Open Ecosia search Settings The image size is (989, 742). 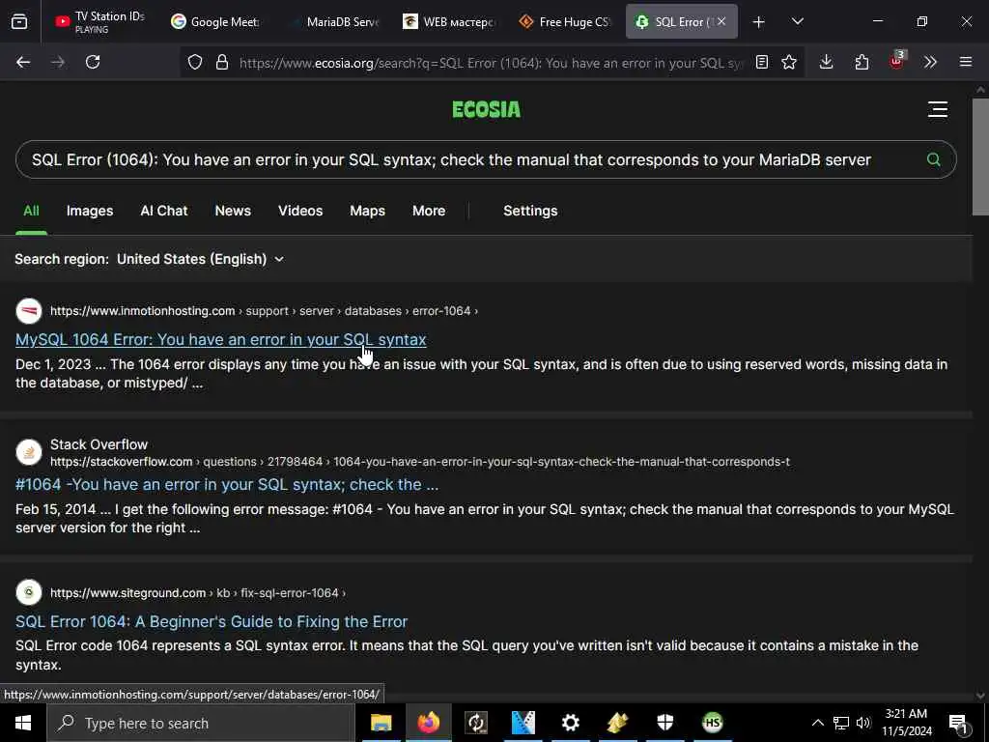[x=530, y=211]
